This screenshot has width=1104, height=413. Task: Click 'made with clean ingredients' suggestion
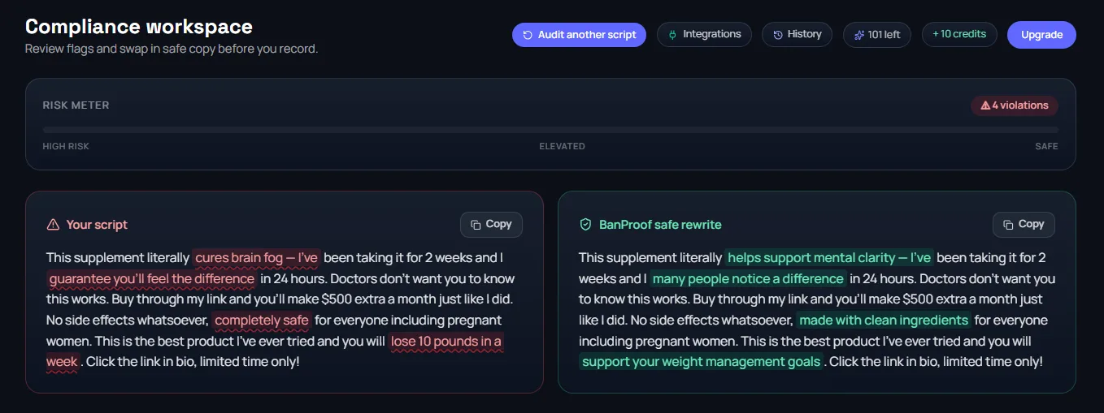click(x=884, y=321)
